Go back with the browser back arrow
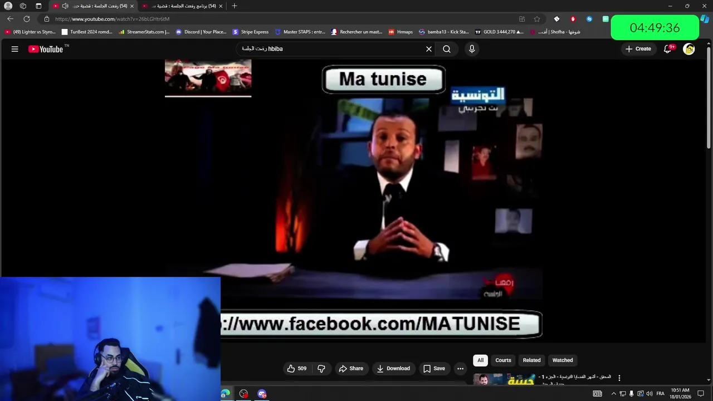Viewport: 713px width, 401px height. tap(10, 19)
